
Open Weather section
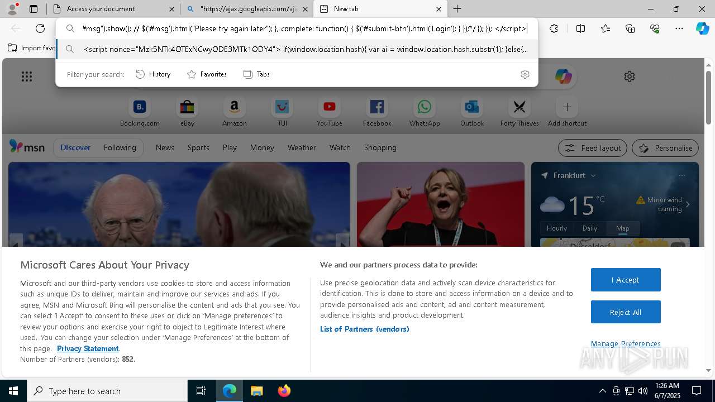click(302, 148)
